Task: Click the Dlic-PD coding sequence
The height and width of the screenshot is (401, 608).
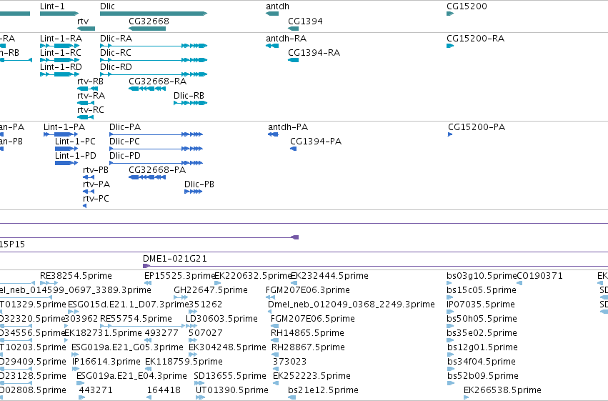Action: point(156,163)
